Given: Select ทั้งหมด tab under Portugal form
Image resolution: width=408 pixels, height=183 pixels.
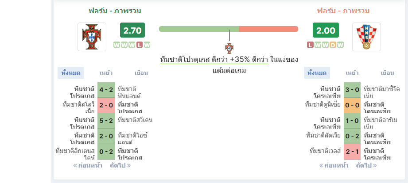Looking at the screenshot, I should coord(71,72).
